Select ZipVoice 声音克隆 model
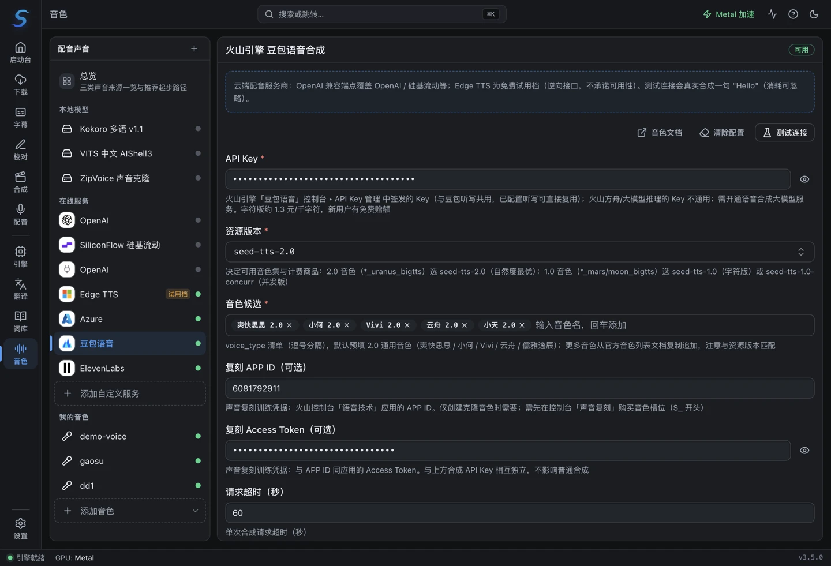Image resolution: width=831 pixels, height=566 pixels. click(x=130, y=178)
